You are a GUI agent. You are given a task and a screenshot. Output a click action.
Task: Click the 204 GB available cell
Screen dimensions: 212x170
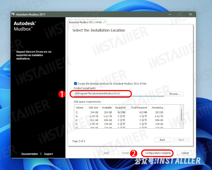[x=108, y=112]
